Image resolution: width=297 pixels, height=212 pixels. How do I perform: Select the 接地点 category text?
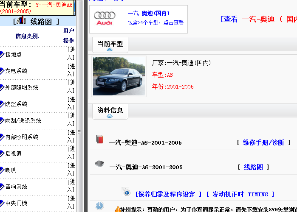[x=14, y=54]
